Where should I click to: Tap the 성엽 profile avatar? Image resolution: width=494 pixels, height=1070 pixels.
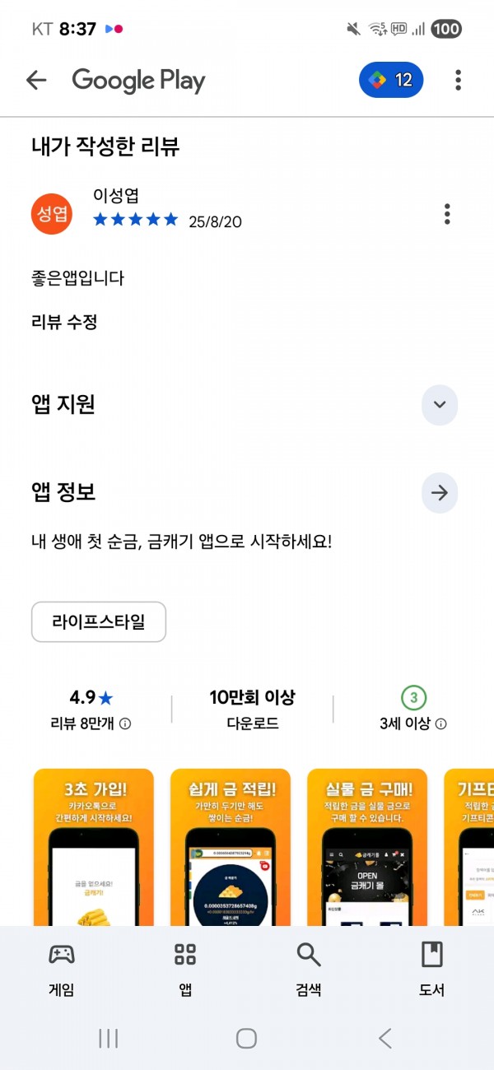pos(52,213)
